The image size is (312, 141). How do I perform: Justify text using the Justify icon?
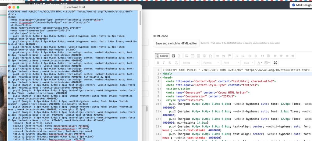pyautogui.click(x=293, y=56)
